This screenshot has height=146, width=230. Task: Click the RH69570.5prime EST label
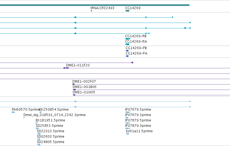click(x=26, y=110)
